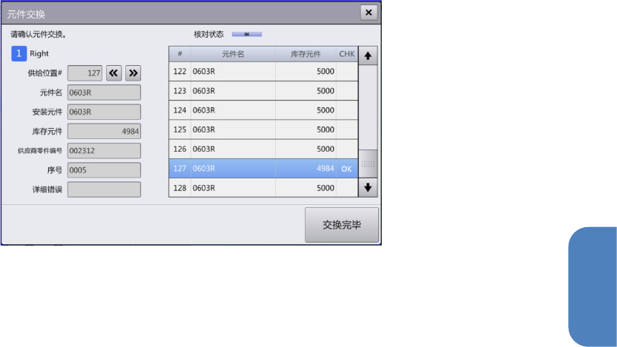Click the next feeder position double-arrow button
The height and width of the screenshot is (347, 617).
coord(133,73)
